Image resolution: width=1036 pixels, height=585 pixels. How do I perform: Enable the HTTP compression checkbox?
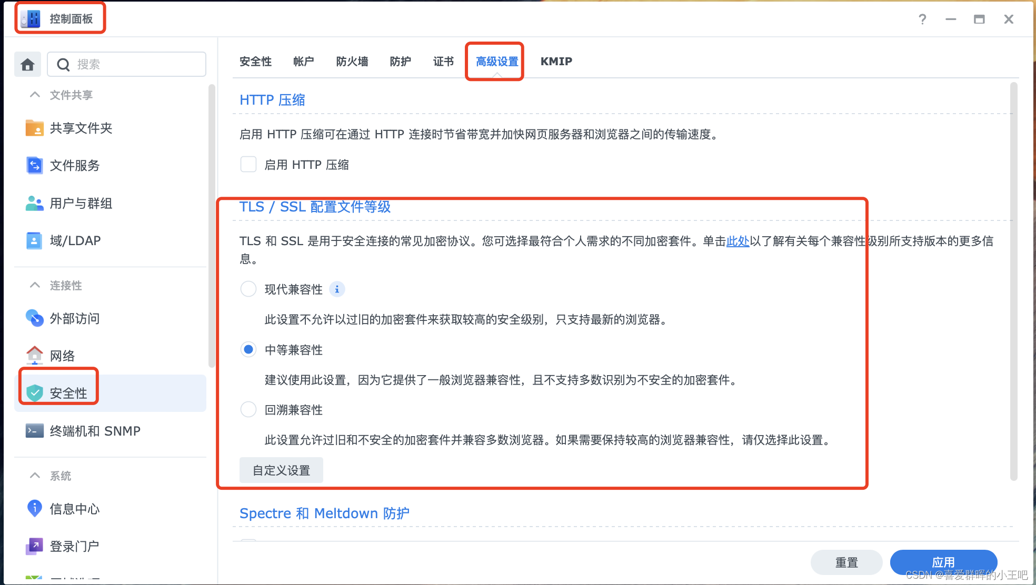248,165
